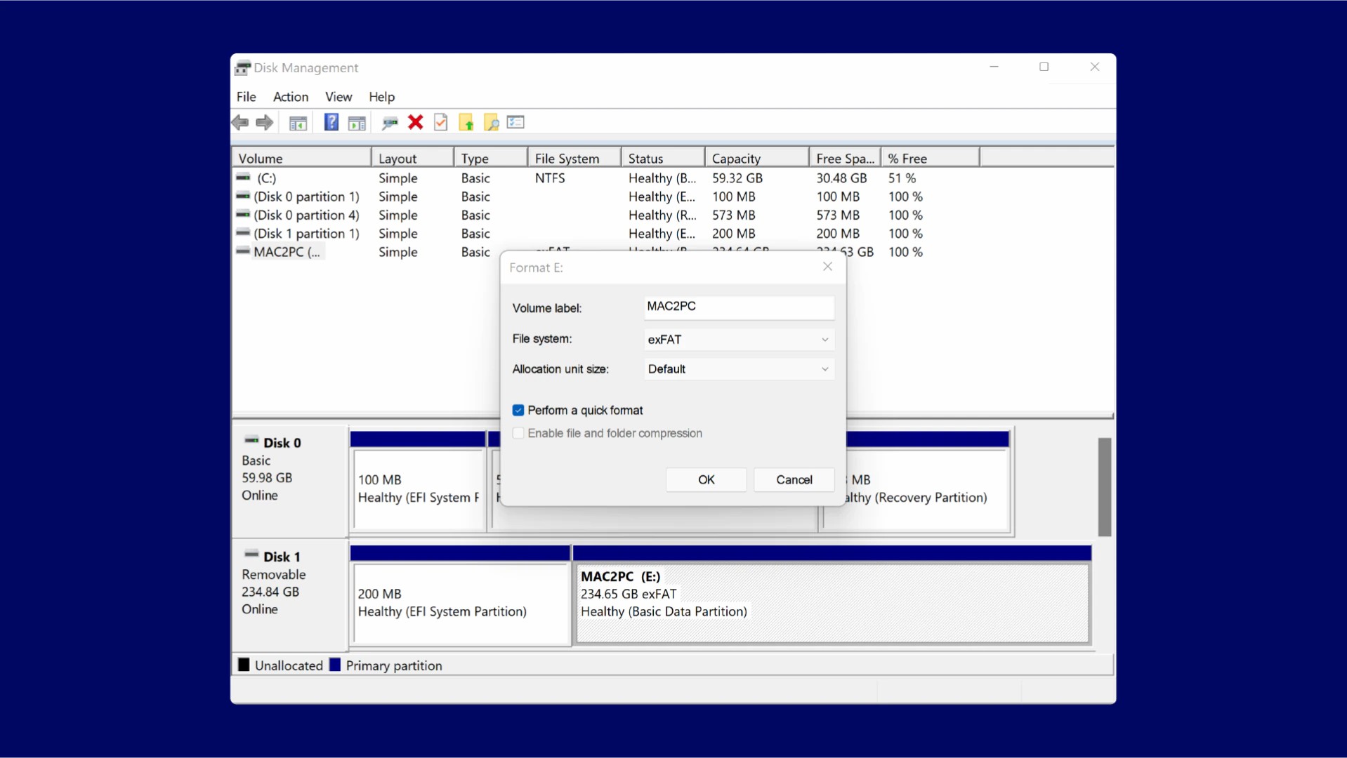
Task: Select the (Disk 0 partition 4) row
Action: 673,215
